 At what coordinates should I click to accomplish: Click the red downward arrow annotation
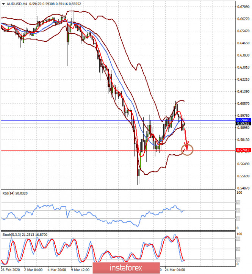click(186, 139)
